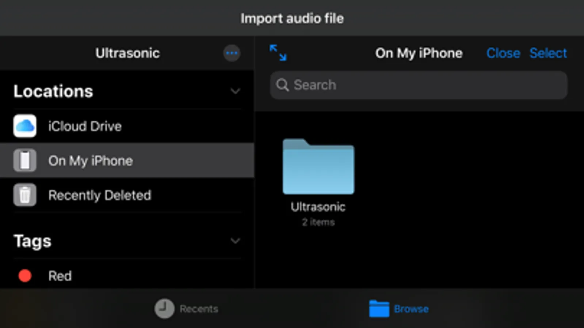Click the Red tag label

[x=60, y=276]
